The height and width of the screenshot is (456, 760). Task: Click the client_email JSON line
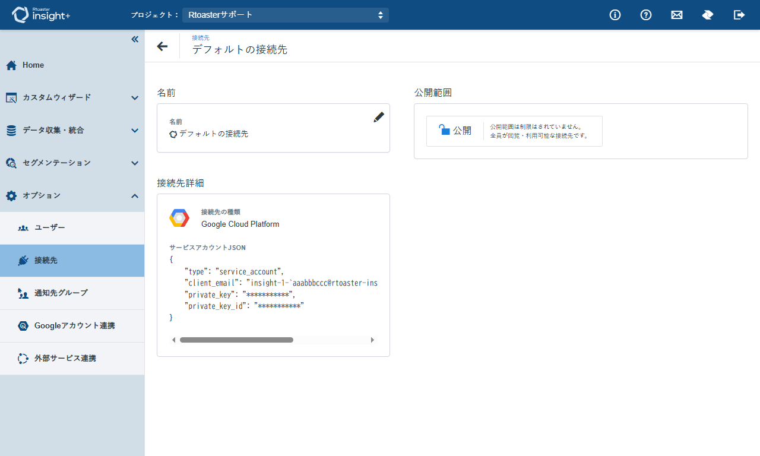coord(281,283)
